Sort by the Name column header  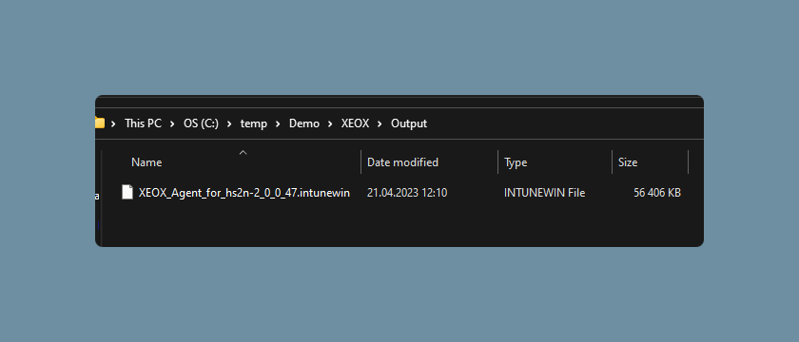(x=146, y=162)
